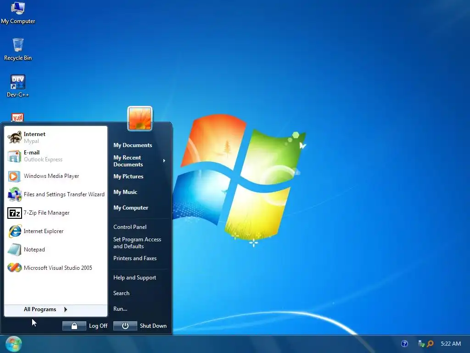
Task: Open Help and Support
Action: [x=134, y=278]
